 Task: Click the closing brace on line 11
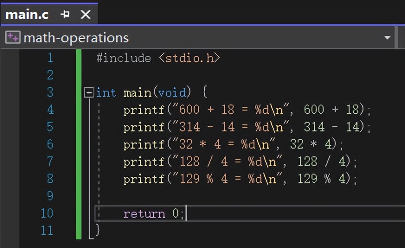point(98,230)
